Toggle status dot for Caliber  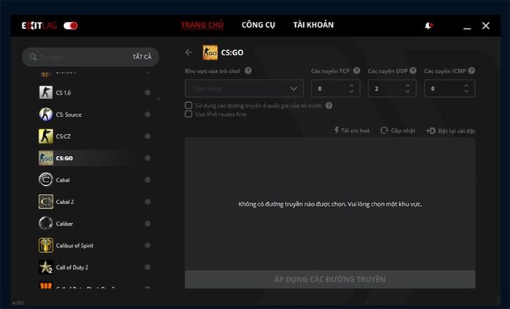(148, 224)
